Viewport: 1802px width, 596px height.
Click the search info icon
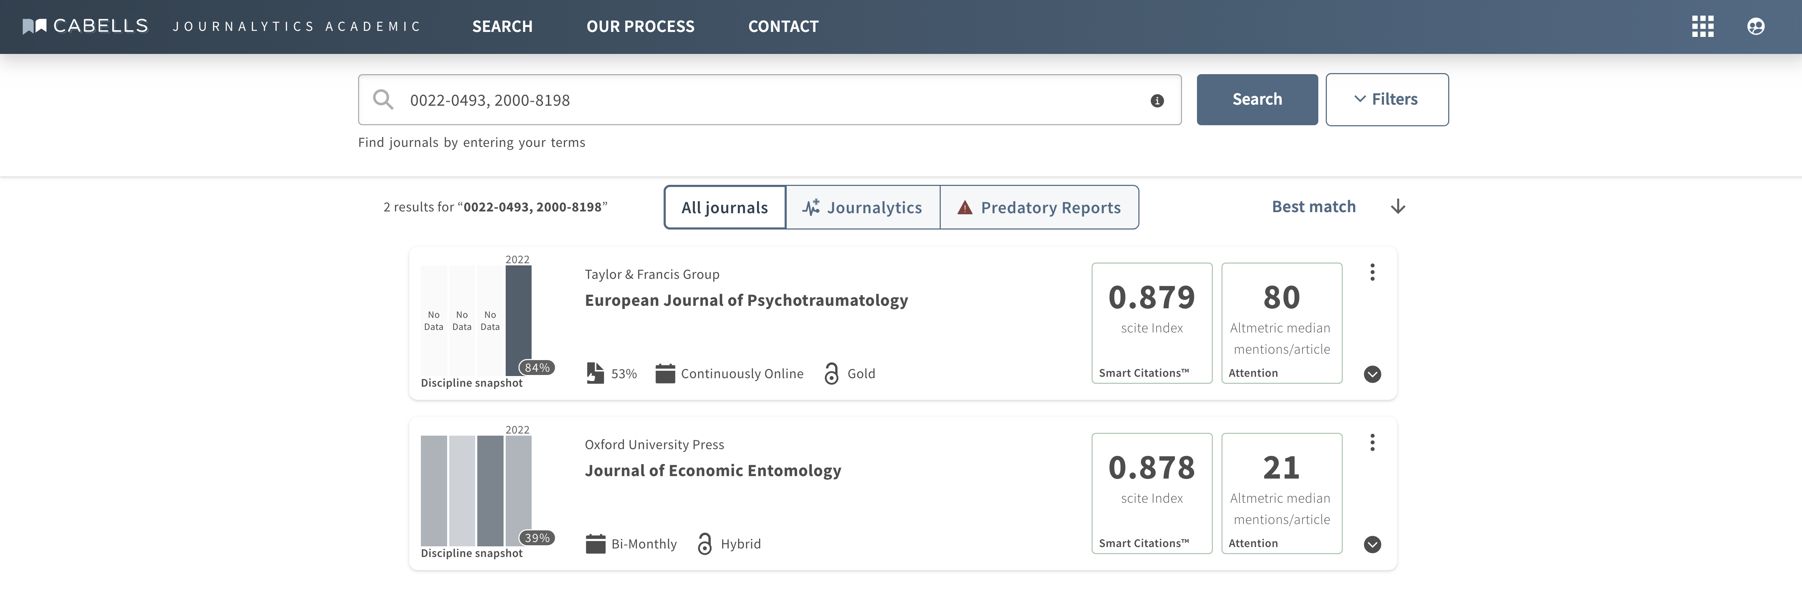1157,101
